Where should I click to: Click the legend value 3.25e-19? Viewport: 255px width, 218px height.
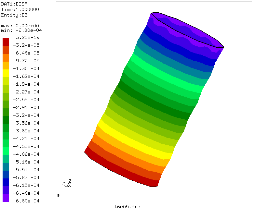tap(28, 37)
